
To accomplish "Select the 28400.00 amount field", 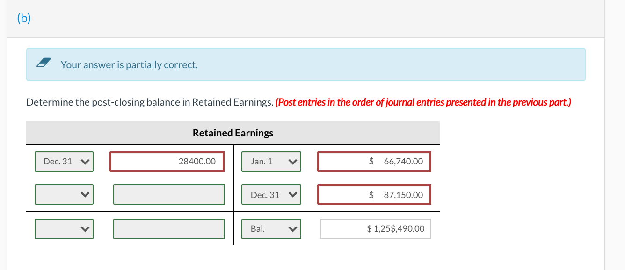I will [167, 161].
